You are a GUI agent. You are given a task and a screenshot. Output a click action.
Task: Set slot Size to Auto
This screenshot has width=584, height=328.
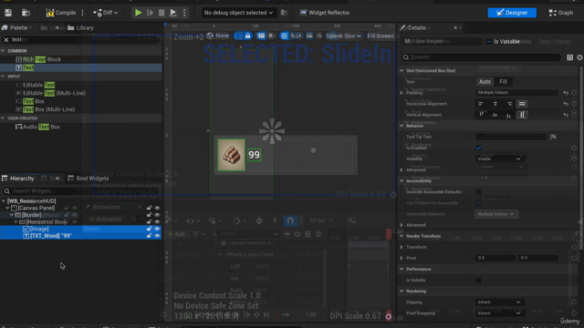[x=485, y=82]
